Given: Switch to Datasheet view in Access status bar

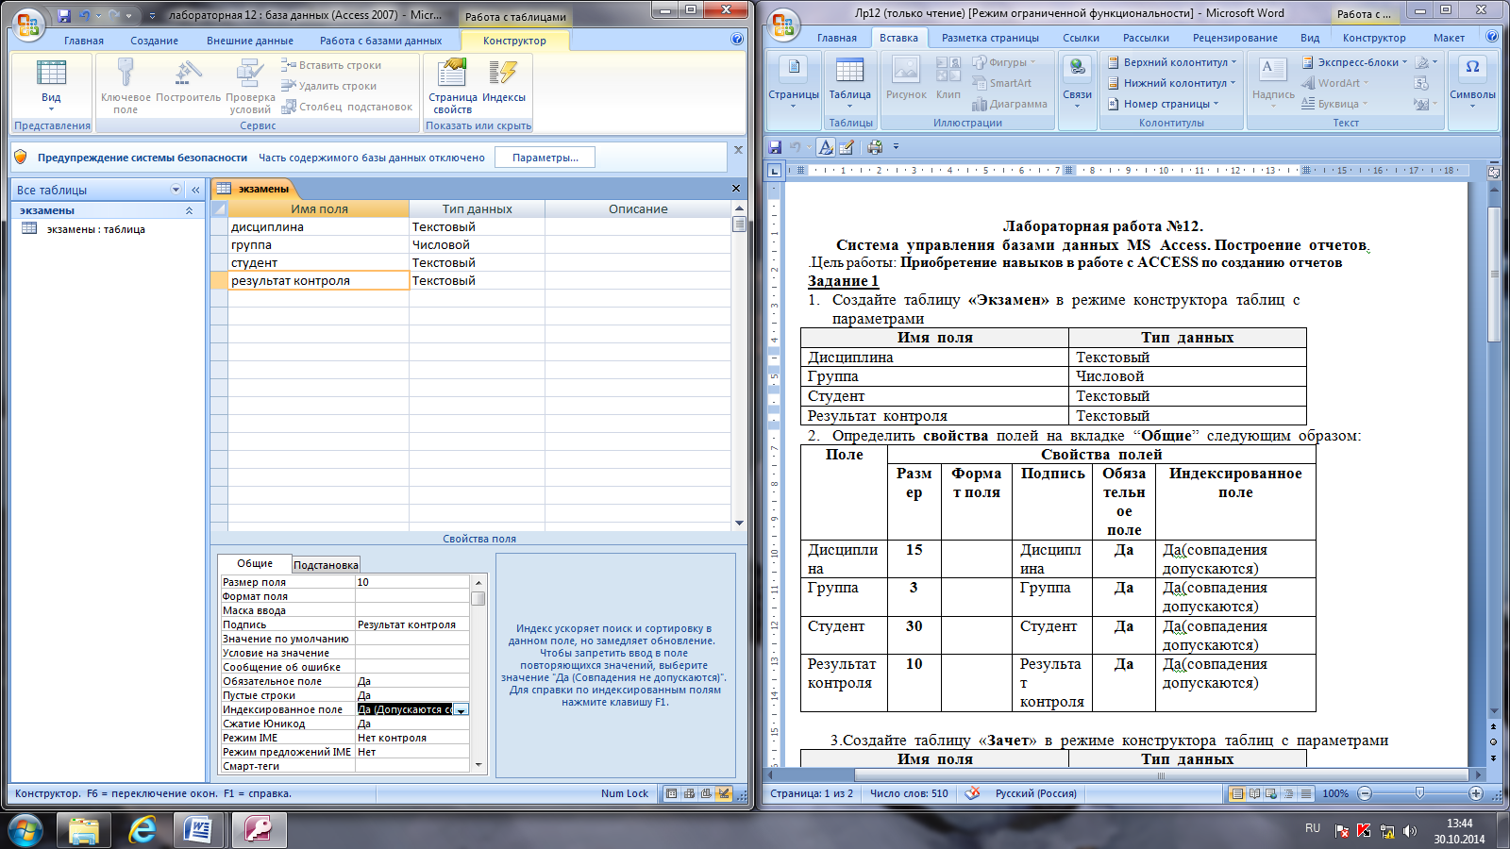Looking at the screenshot, I should click(672, 793).
